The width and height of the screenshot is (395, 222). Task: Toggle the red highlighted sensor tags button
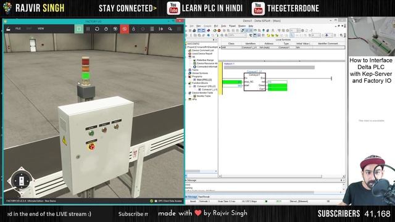[x=125, y=29]
